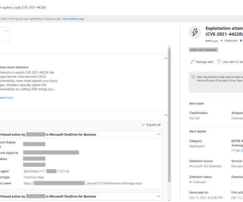The image size is (243, 202).
Task: Click the Manage alert pencil icon
Action: pyautogui.click(x=192, y=62)
